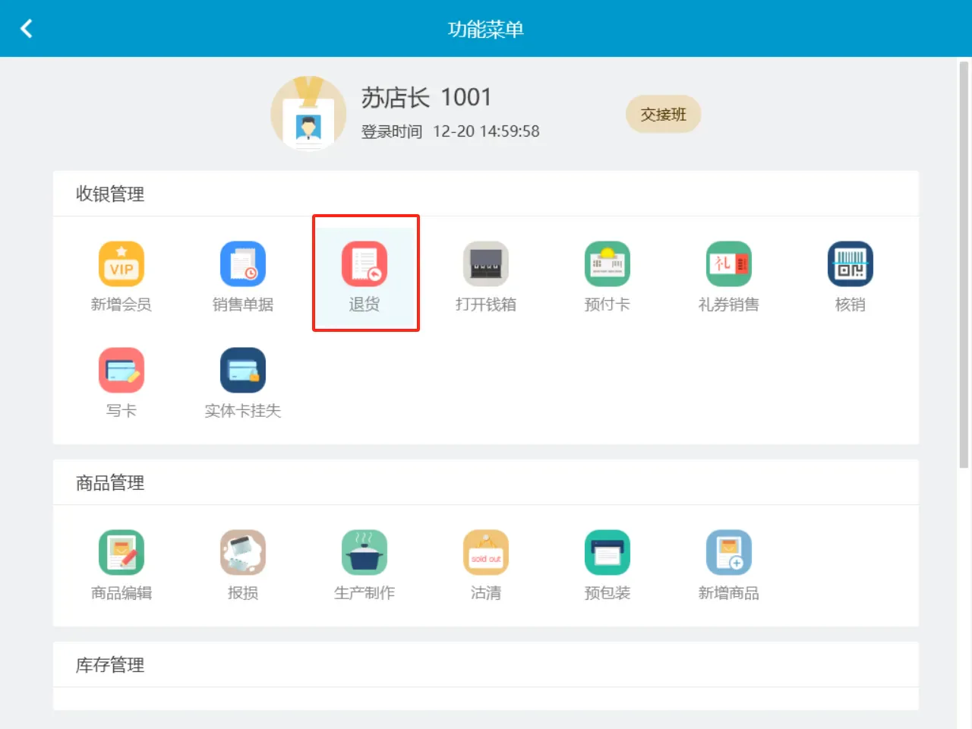Select the 沽清 sold out icon
Screen dimensions: 972x729
coord(486,552)
